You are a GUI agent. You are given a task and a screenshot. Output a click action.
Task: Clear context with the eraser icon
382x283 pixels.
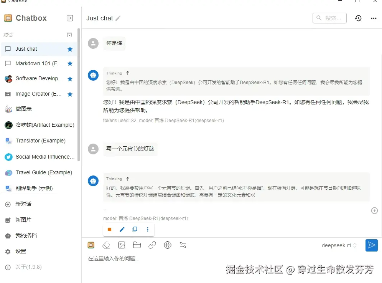click(x=106, y=245)
